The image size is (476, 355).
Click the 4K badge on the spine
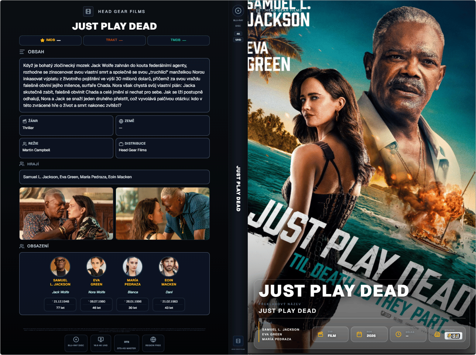coord(238,34)
